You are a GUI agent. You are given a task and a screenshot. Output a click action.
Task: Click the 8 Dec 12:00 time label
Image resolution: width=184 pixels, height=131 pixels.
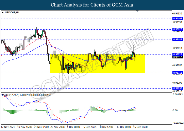tap(107, 127)
